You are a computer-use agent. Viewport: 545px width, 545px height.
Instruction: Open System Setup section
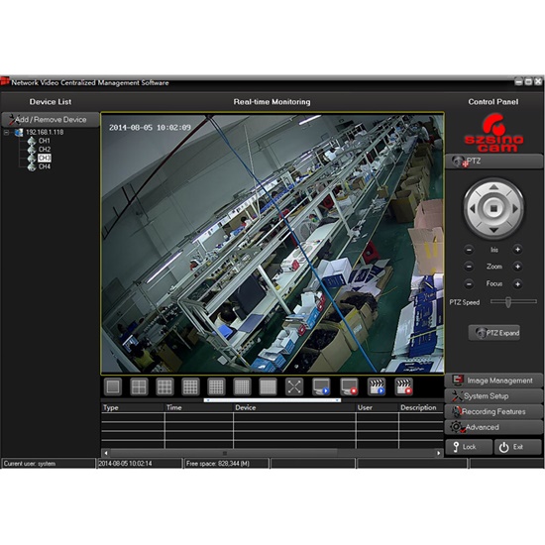pos(493,396)
